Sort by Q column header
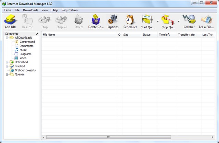The width and height of the screenshot is (219, 143). point(119,35)
